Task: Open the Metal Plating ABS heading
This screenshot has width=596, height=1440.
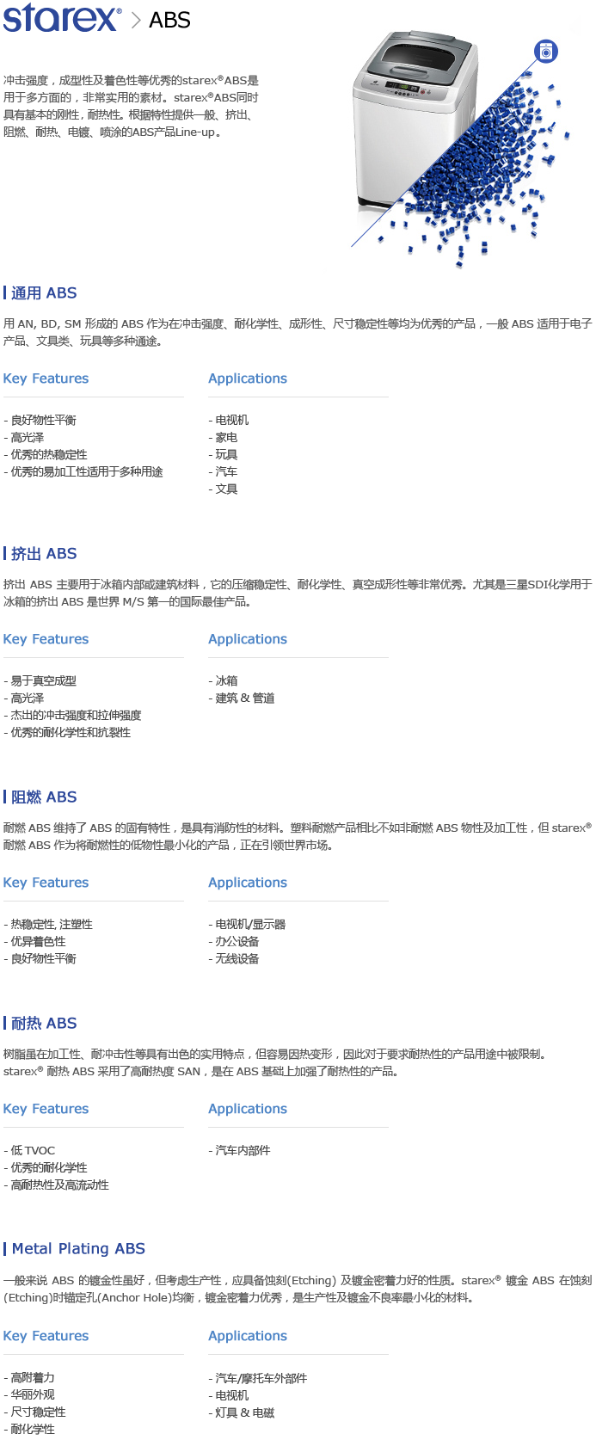Action: coord(78,1249)
